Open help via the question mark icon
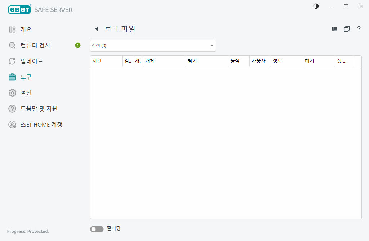The image size is (369, 241). pos(359,29)
